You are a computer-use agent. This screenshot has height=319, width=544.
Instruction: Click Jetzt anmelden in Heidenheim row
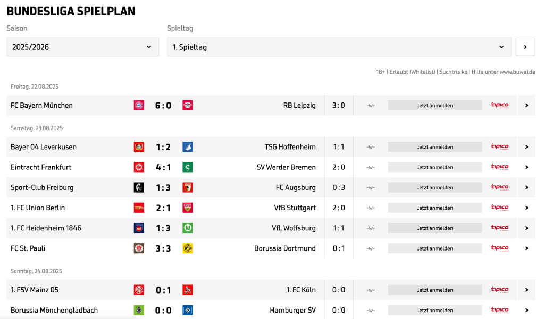(434, 228)
